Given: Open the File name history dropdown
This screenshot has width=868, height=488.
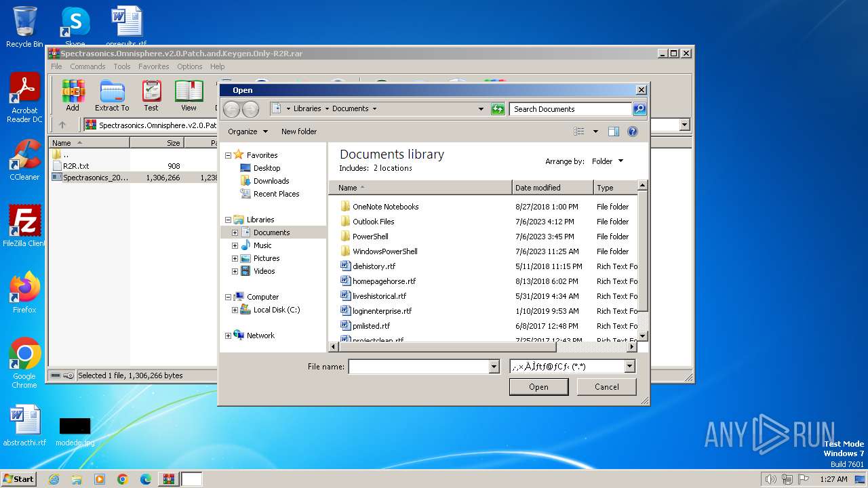Looking at the screenshot, I should [x=494, y=367].
